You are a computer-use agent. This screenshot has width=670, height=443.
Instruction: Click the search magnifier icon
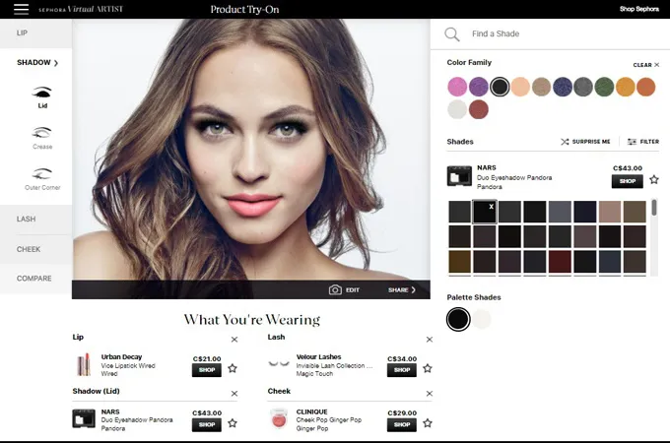point(452,34)
